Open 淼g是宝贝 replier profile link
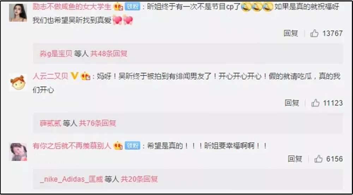The image size is (353, 195). tap(56, 54)
